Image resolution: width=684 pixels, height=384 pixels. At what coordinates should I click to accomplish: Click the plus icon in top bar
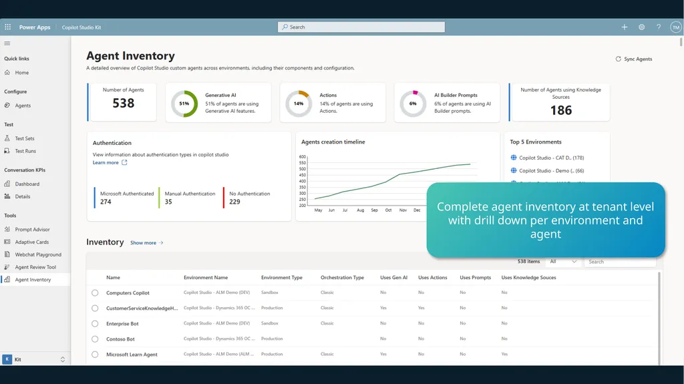(x=625, y=27)
